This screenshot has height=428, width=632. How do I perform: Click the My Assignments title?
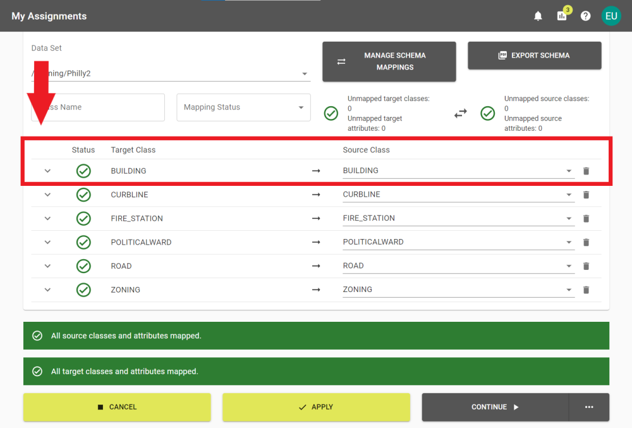[49, 16]
